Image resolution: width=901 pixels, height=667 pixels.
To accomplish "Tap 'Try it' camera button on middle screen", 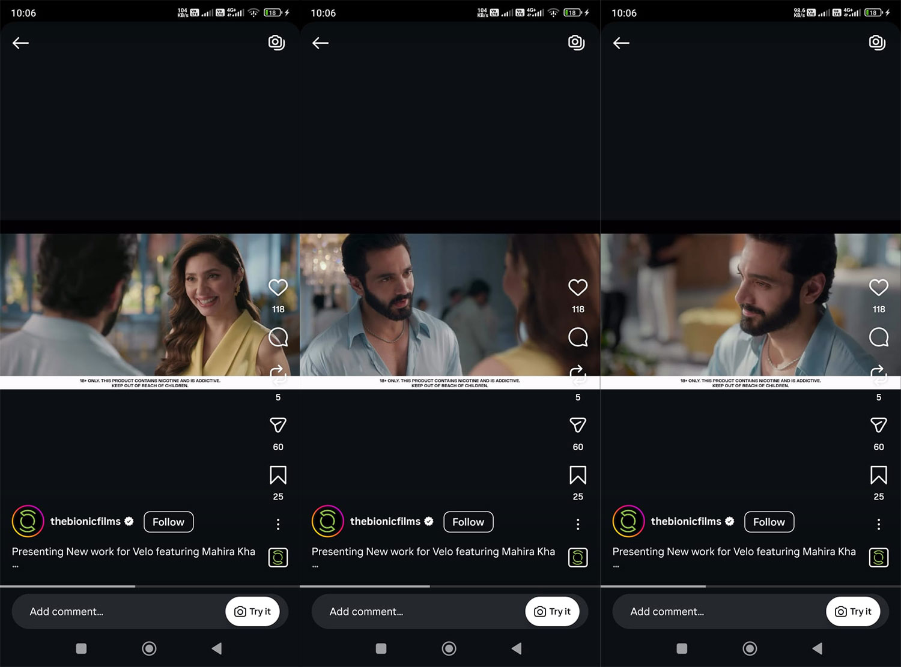I will tap(552, 611).
